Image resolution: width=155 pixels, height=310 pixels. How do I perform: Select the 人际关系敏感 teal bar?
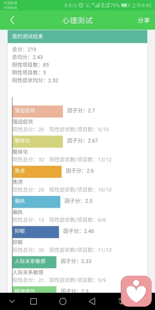(35, 262)
